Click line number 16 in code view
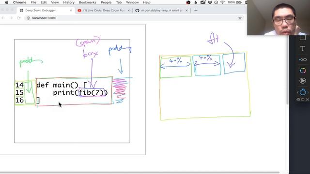 (19, 100)
